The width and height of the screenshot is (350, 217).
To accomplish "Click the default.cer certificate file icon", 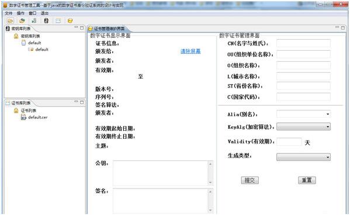I will pos(23,117).
